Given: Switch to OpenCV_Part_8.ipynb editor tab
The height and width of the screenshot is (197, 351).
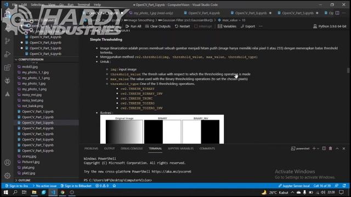Looking at the screenshot, I should [x=251, y=13].
